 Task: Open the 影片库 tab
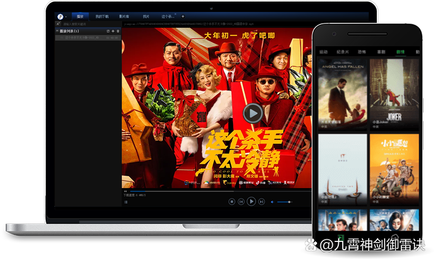click(x=124, y=17)
